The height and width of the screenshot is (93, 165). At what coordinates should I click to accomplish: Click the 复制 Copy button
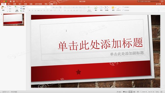click(x=9, y=9)
